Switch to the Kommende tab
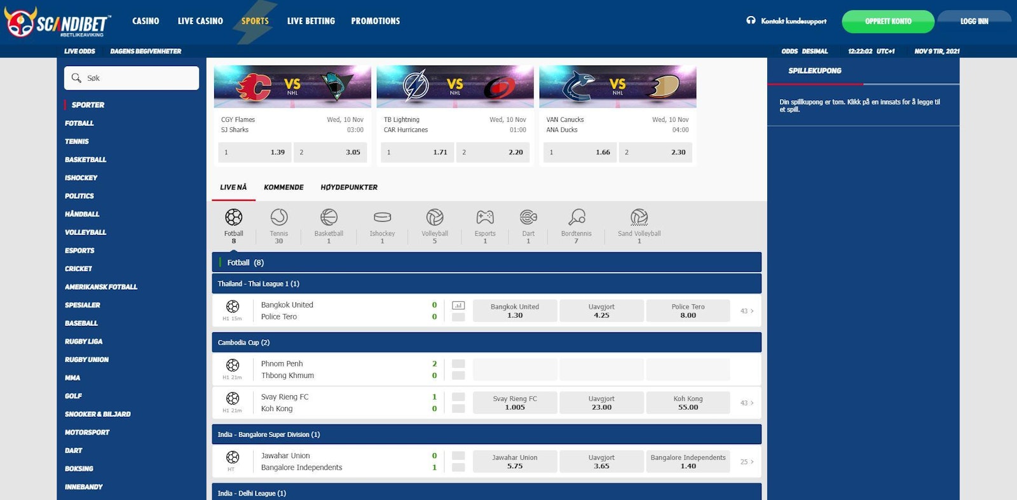The height and width of the screenshot is (500, 1017). [283, 187]
